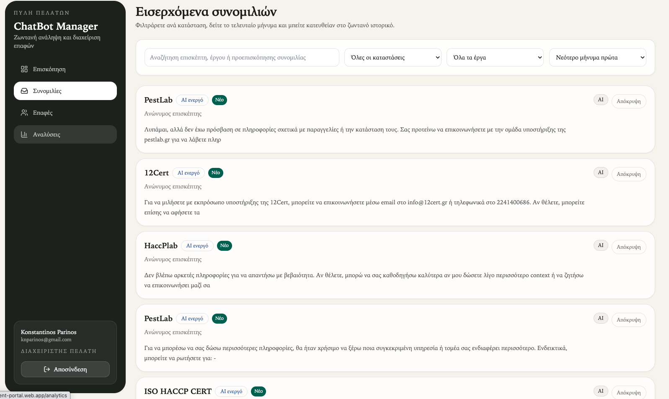Open the Αναλύσεις section
This screenshot has width=669, height=399.
coord(65,134)
